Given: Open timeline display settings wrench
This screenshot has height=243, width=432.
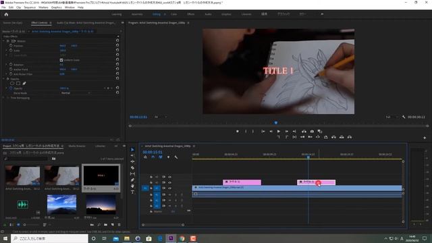Looking at the screenshot, I should [x=176, y=157].
